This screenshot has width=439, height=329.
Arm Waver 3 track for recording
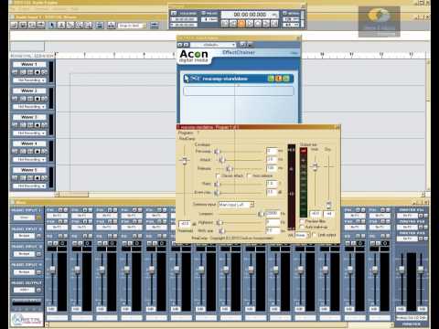tap(37, 125)
